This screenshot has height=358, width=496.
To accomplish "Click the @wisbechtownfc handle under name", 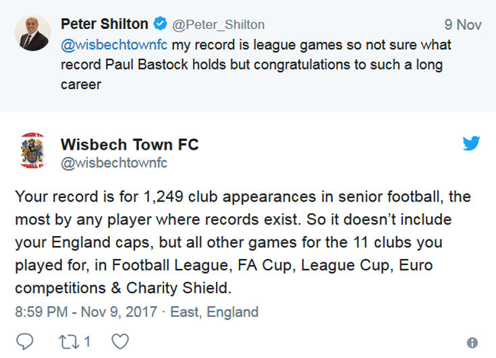I will (x=114, y=163).
